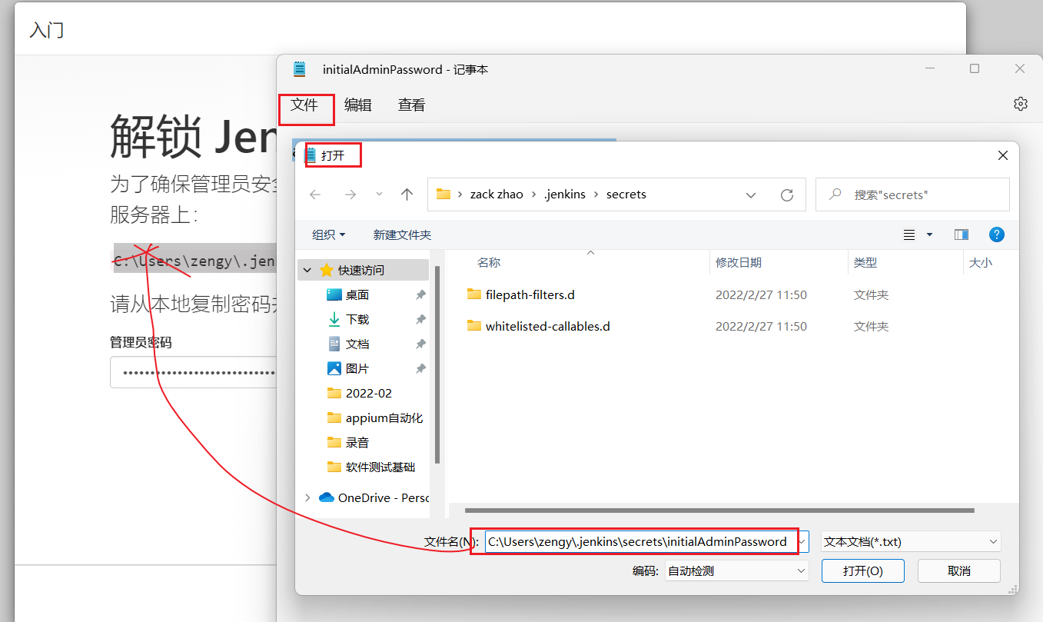This screenshot has height=622, width=1043.
Task: Expand the address bar history dropdown
Action: (751, 195)
